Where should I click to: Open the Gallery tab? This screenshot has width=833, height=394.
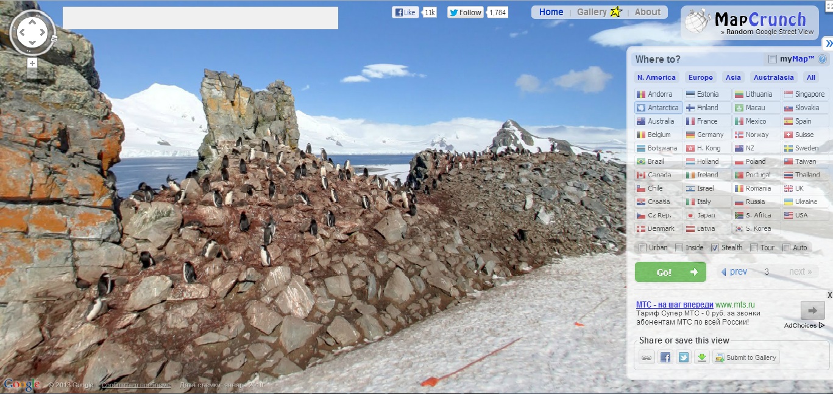tap(592, 12)
